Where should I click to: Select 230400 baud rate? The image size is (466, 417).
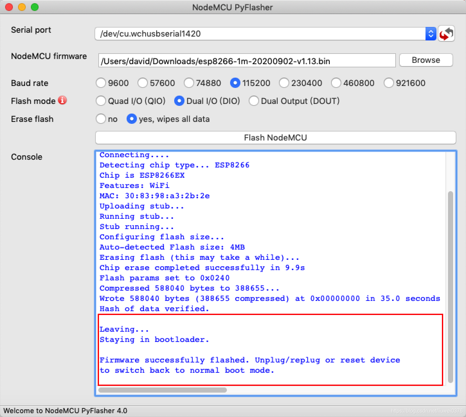(x=300, y=83)
